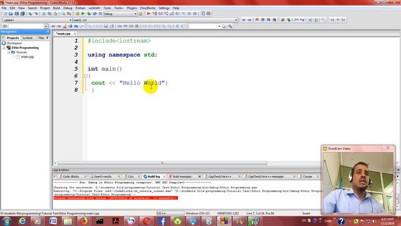Open Find with magnifier toolbar icon
This screenshot has height=226, width=401.
pos(63,14)
